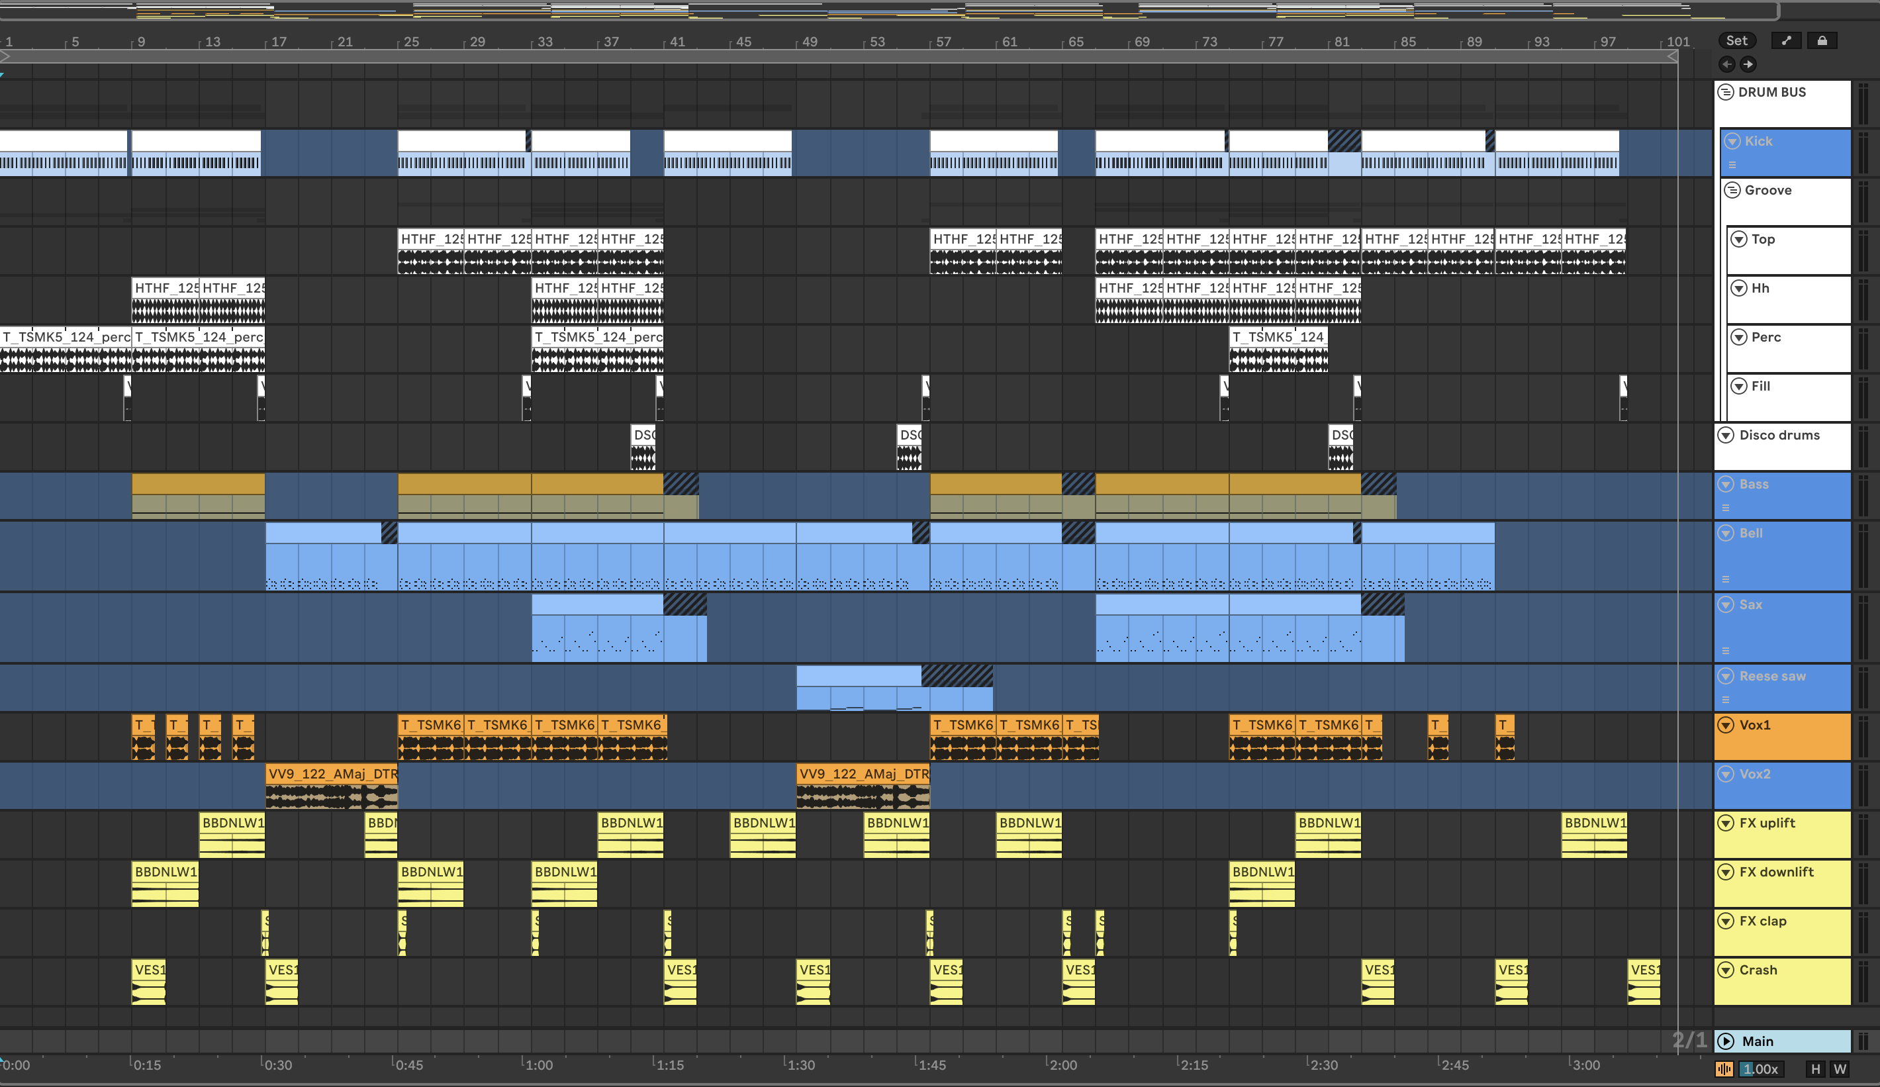Toggle the orange waveform icon
1880x1087 pixels.
[x=1724, y=1069]
